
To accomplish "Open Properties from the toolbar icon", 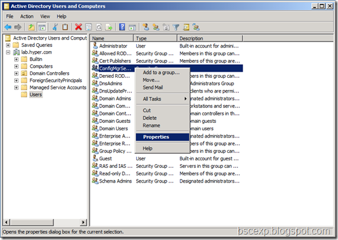I will pos(89,27).
